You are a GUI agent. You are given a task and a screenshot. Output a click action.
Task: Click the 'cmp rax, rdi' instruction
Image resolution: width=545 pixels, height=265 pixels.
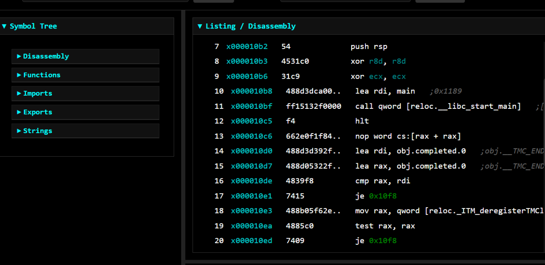tap(383, 181)
